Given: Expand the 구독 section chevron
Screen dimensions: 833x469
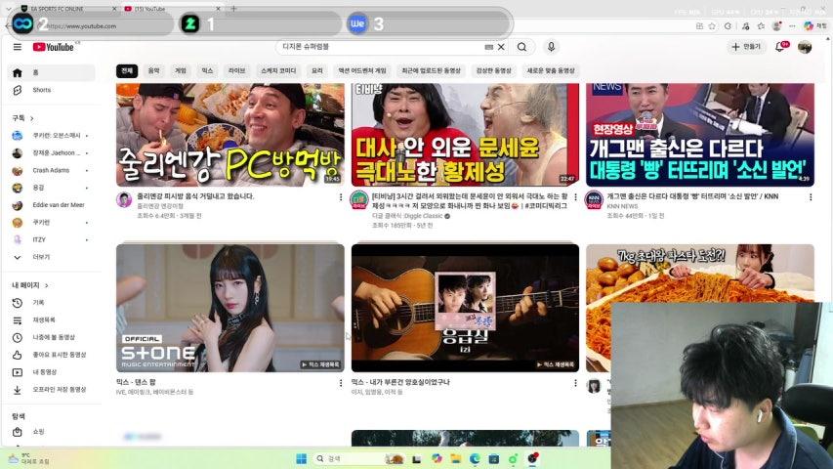Looking at the screenshot, I should (x=31, y=118).
